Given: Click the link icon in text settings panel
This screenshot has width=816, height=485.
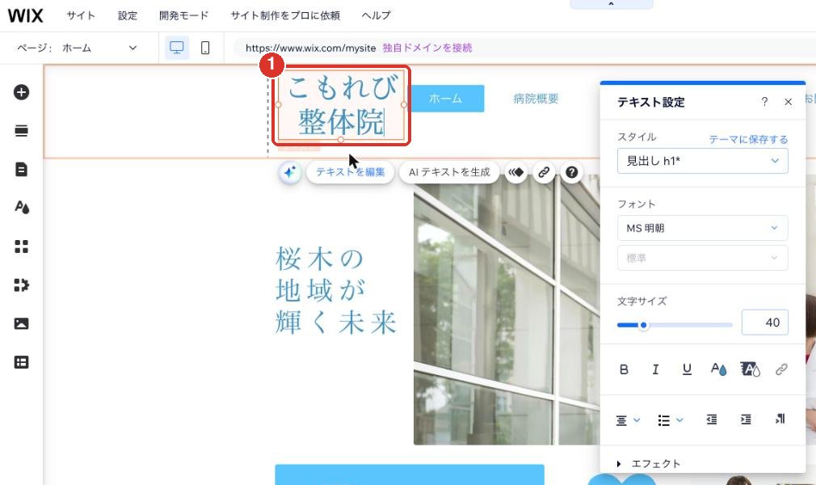Looking at the screenshot, I should (781, 369).
